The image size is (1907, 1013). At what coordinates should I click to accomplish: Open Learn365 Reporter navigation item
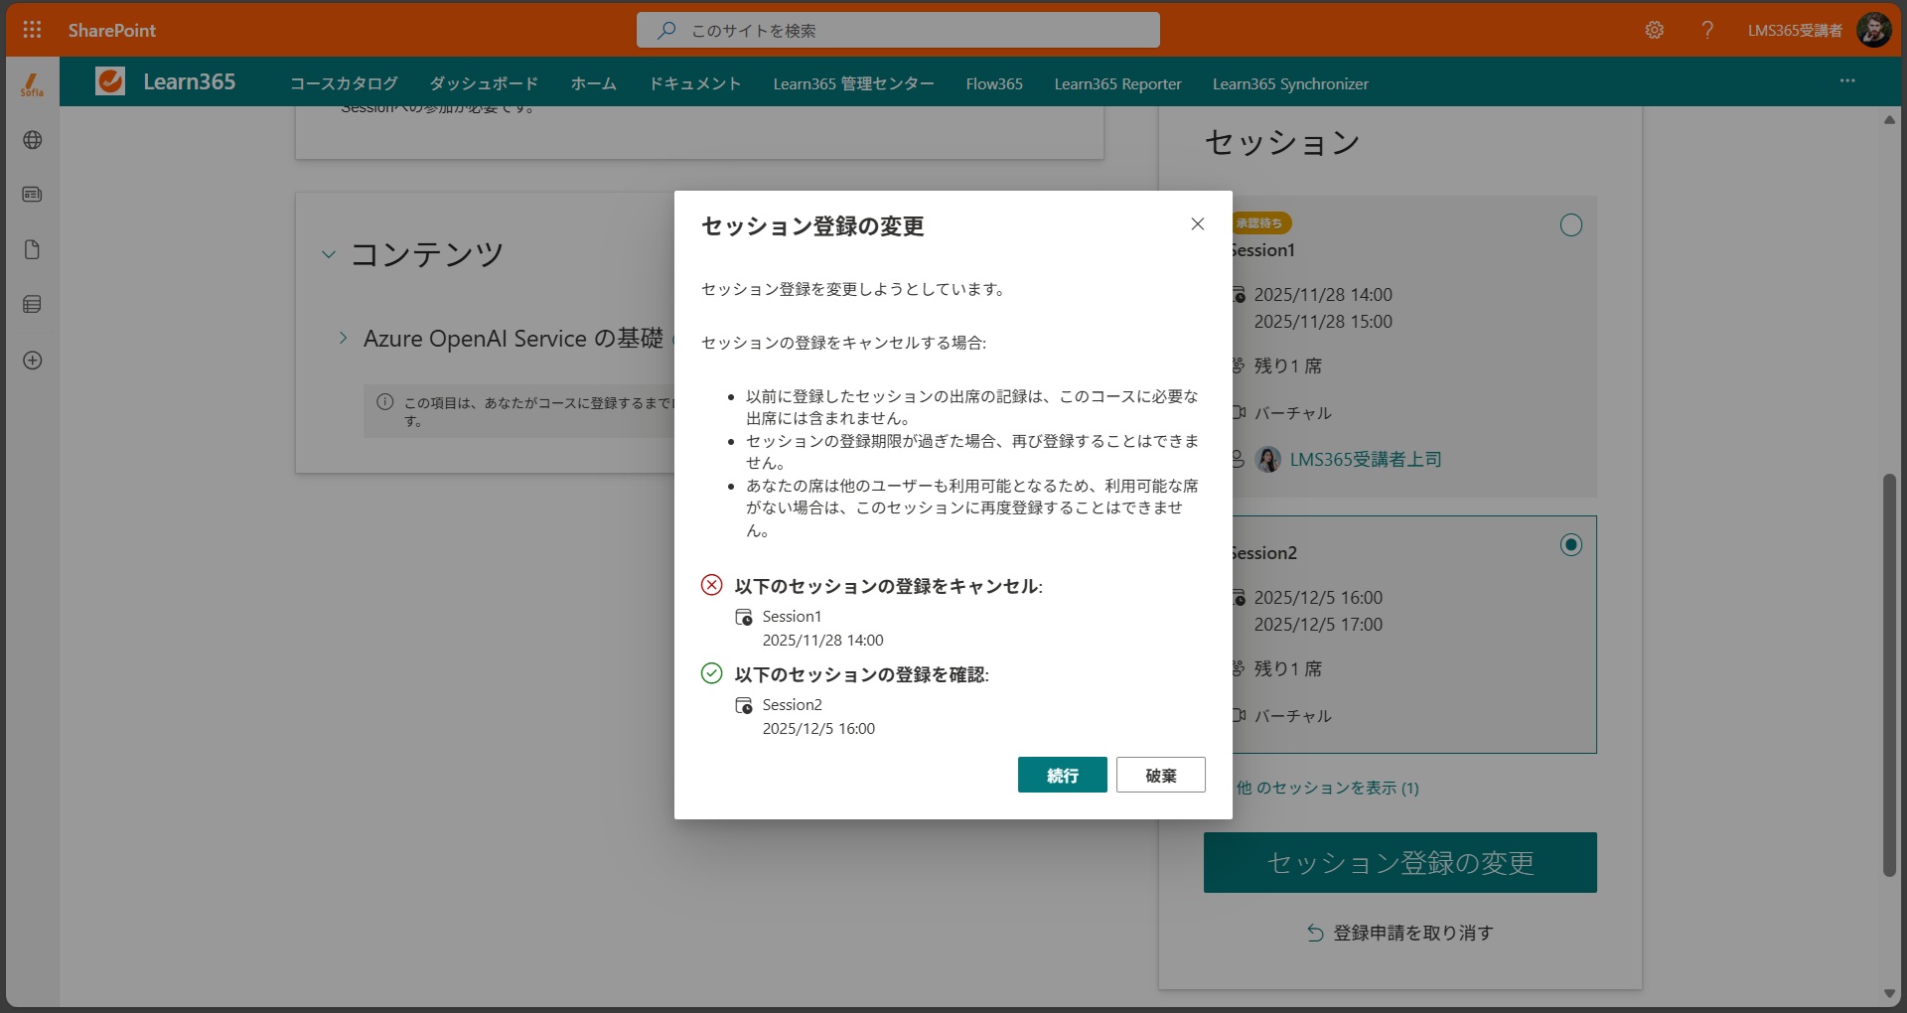[1117, 83]
